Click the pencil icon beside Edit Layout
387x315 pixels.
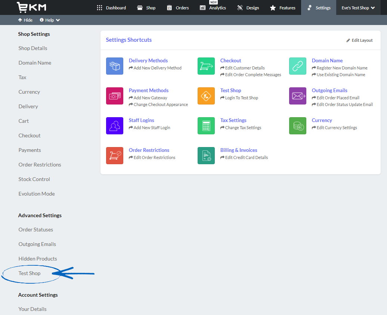(348, 40)
